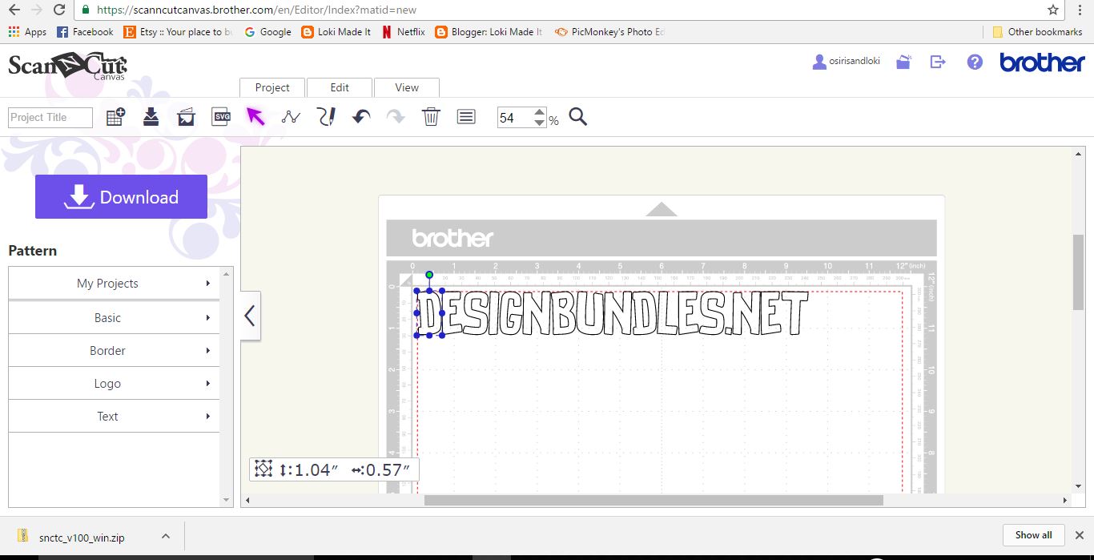Click the user account osirisandloki icon

tap(818, 62)
